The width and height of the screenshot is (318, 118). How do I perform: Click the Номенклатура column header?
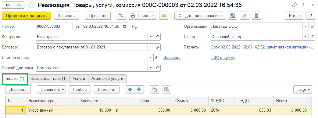[x=52, y=101]
